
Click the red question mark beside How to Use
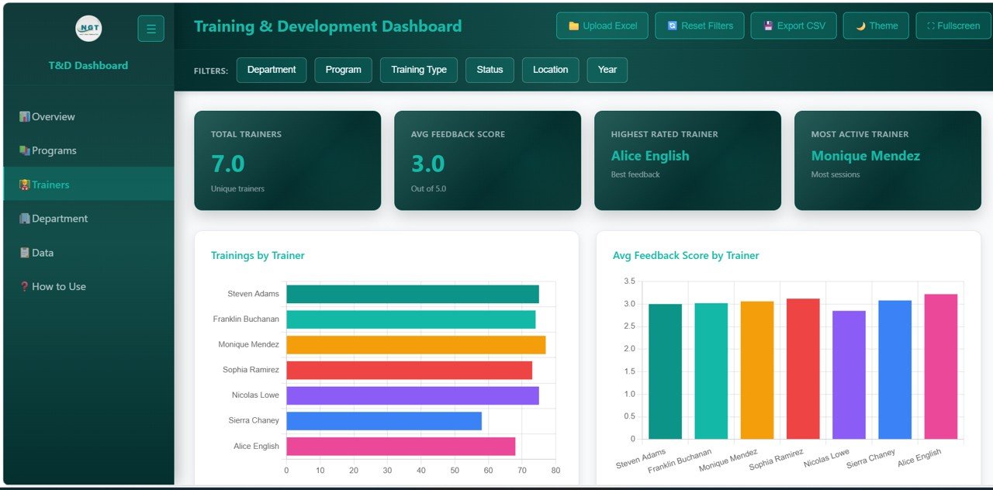pos(24,286)
